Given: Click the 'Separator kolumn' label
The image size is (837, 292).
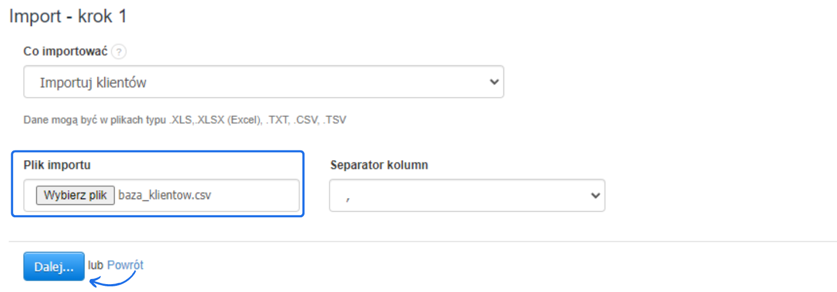Looking at the screenshot, I should tap(379, 165).
